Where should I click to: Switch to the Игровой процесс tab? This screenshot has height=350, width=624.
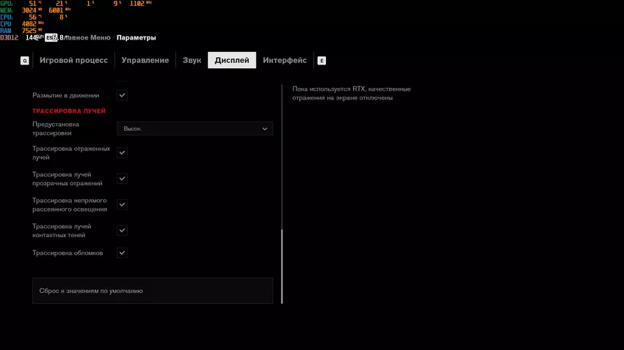click(x=73, y=60)
